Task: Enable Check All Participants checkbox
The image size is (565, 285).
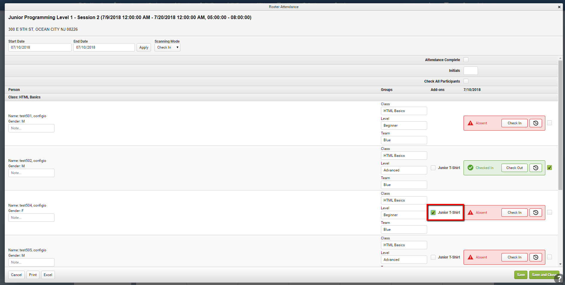Action: (x=466, y=81)
